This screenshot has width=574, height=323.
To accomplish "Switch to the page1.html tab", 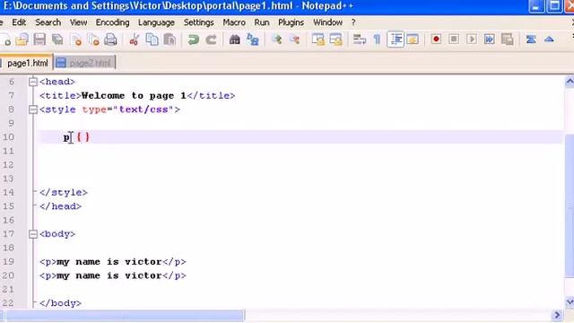I will pos(27,63).
